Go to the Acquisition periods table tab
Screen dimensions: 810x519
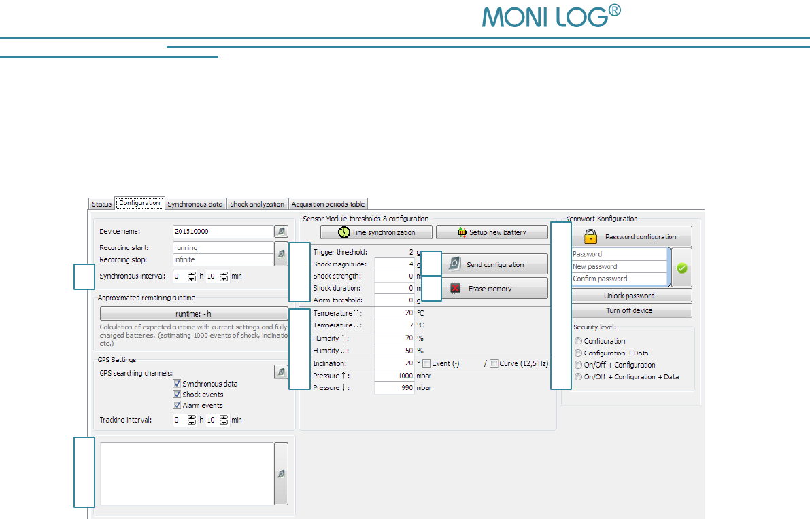click(x=328, y=204)
